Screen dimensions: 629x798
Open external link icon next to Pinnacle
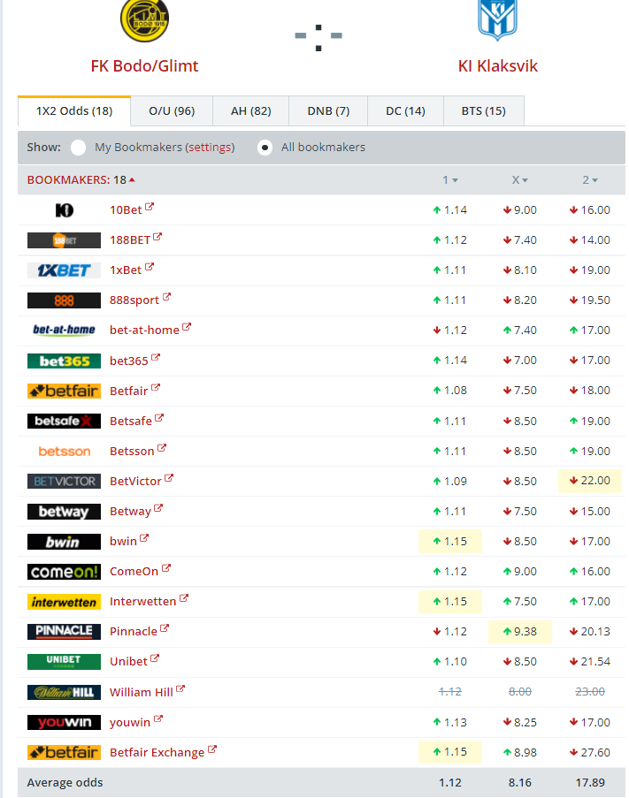pyautogui.click(x=165, y=628)
